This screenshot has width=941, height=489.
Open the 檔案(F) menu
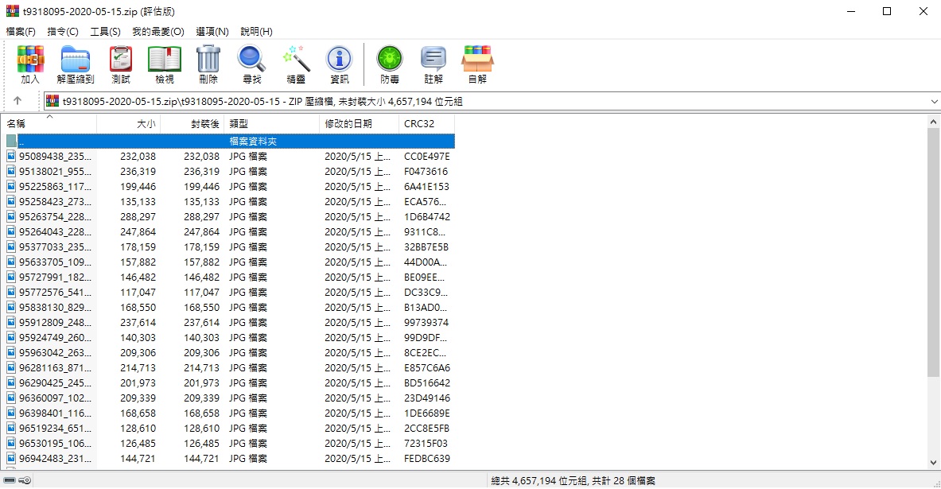21,32
